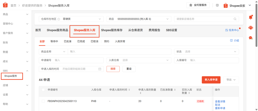258x111 pixels.
Task: Select the 已批准 status filter tab
Action: [x=68, y=41]
